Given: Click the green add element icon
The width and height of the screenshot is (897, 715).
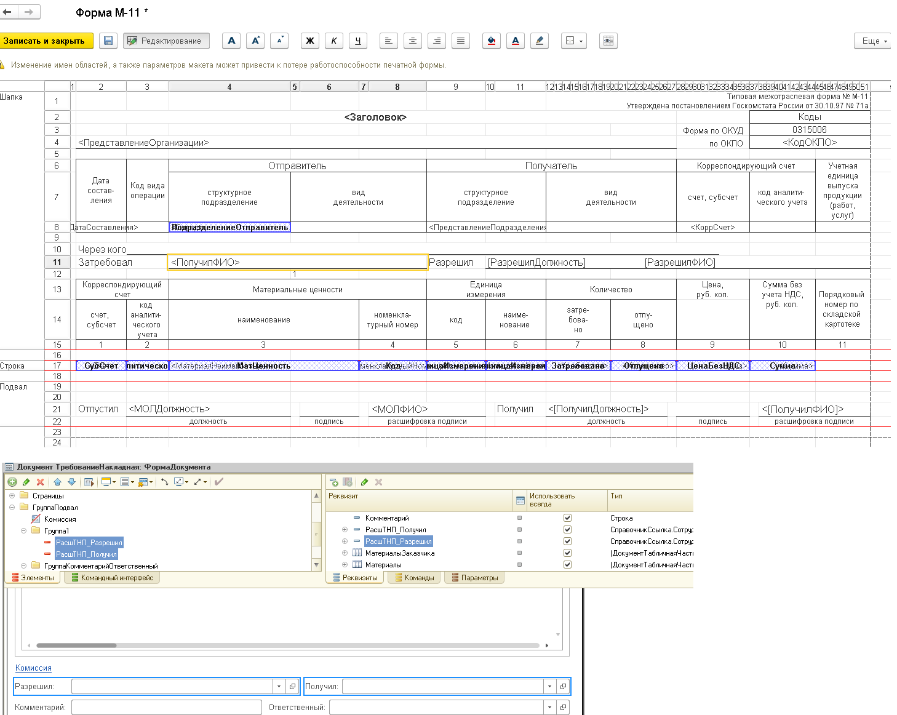Looking at the screenshot, I should [12, 482].
